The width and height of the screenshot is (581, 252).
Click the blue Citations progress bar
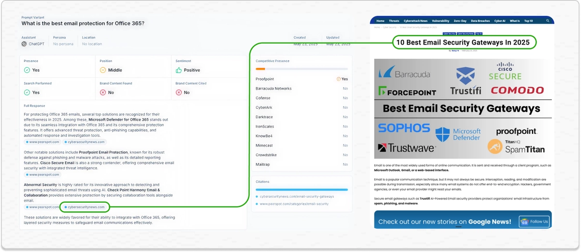pyautogui.click(x=301, y=189)
